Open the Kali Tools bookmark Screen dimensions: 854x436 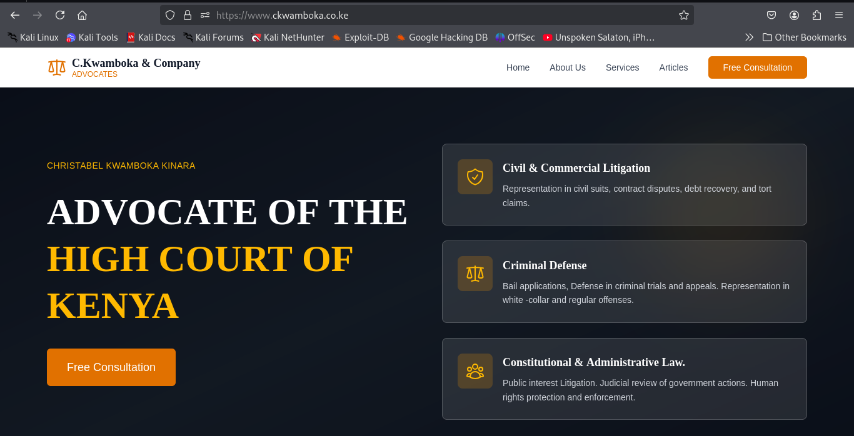(x=92, y=37)
